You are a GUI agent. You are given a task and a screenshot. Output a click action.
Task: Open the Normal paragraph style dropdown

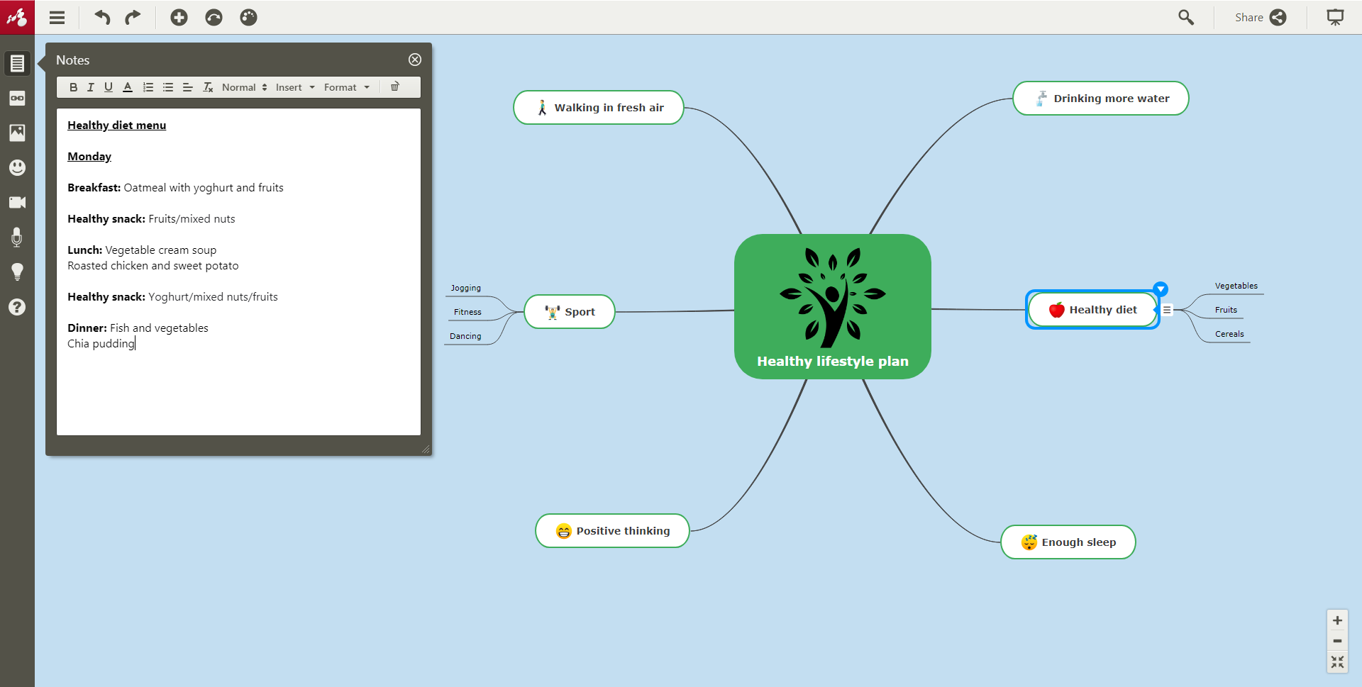tap(244, 87)
